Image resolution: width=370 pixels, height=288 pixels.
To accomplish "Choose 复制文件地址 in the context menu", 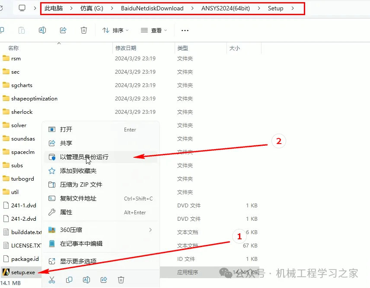I will click(x=101, y=198).
